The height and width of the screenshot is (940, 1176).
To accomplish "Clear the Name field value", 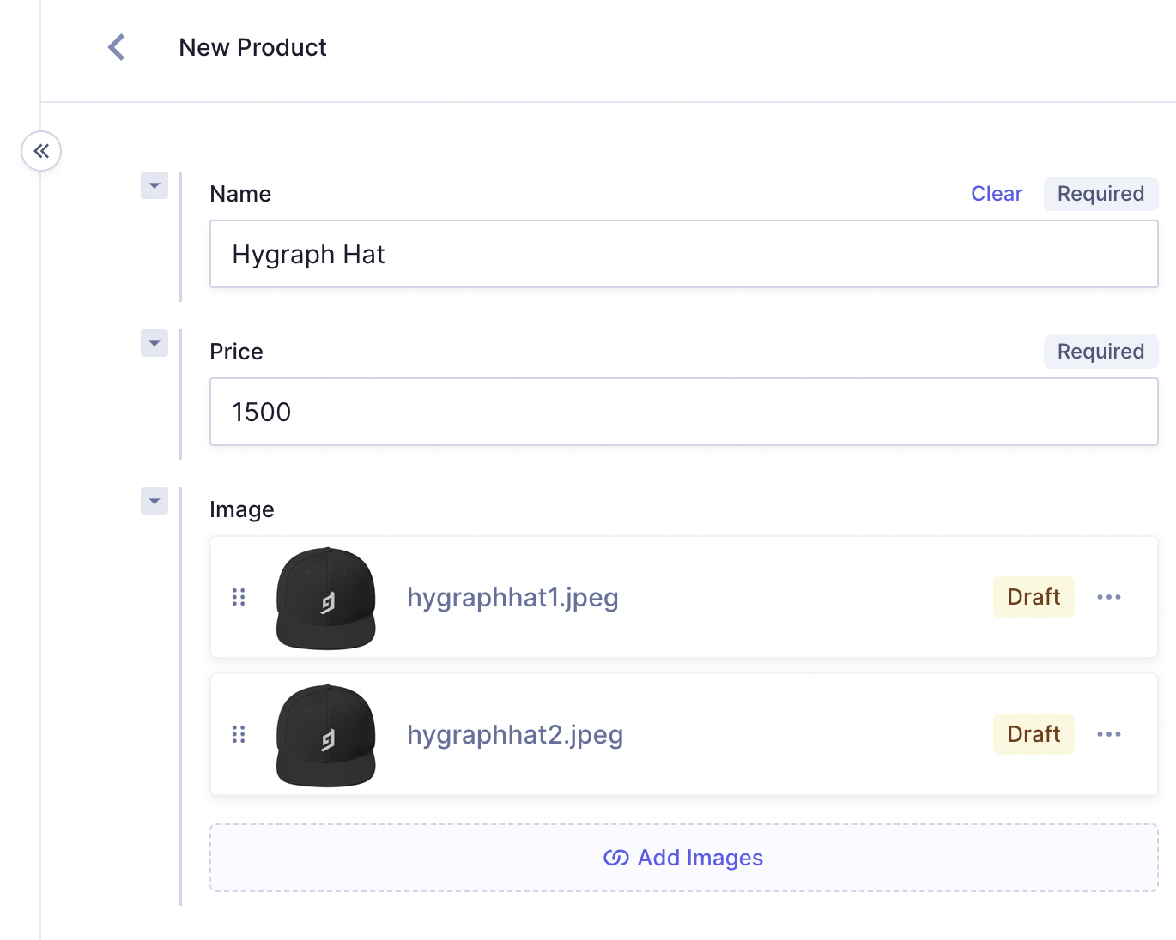I will [996, 194].
